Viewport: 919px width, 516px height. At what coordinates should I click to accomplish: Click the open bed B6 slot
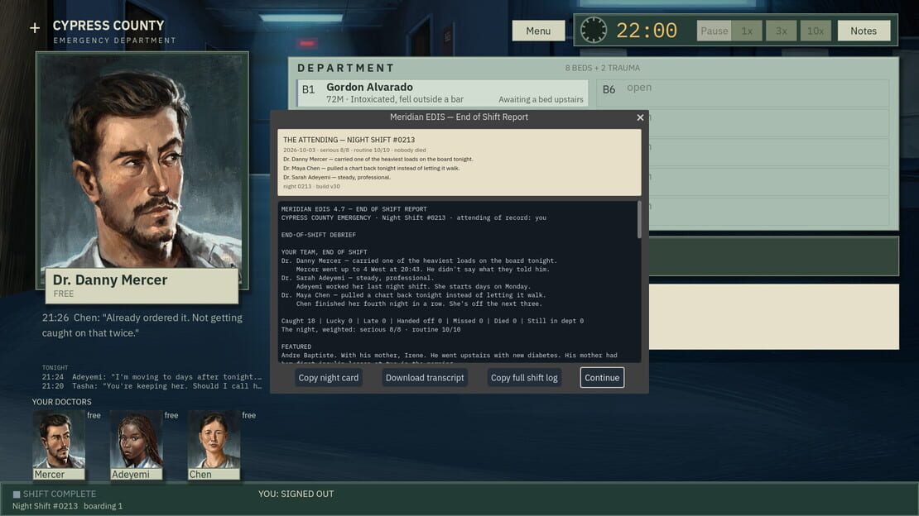pyautogui.click(x=743, y=93)
